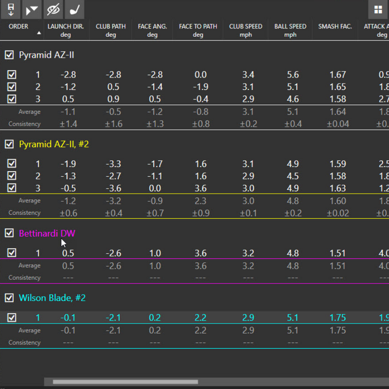Uncheck the Pyramid AZ-II group checkbox
The image size is (389, 389).
coord(9,55)
